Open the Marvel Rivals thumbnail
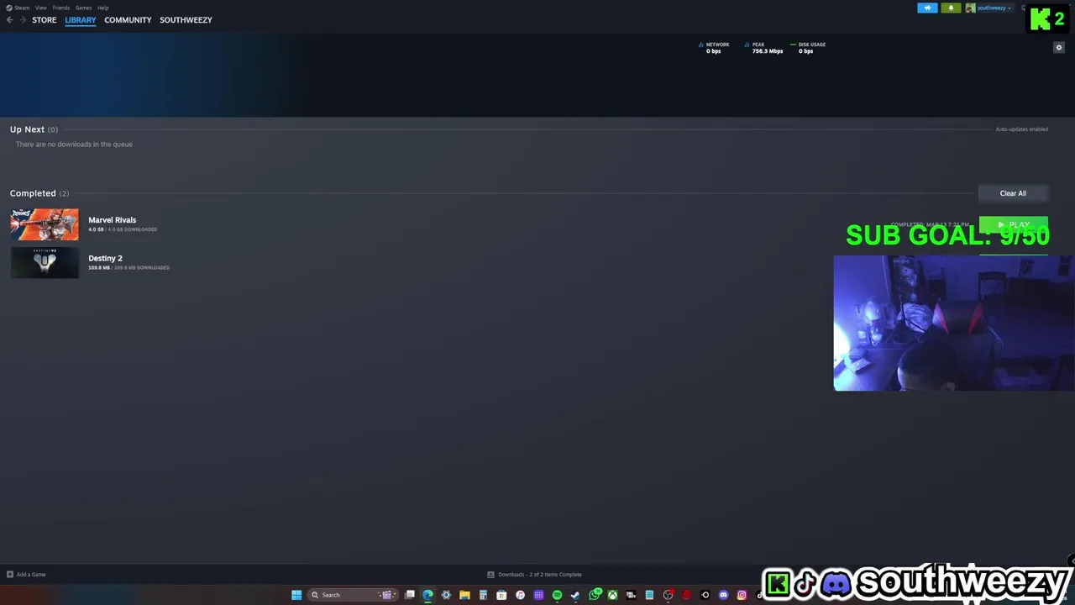Image resolution: width=1075 pixels, height=605 pixels. tap(45, 224)
